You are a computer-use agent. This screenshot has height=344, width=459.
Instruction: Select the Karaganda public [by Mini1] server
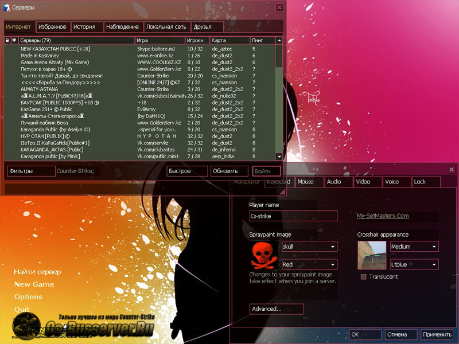coord(139,157)
